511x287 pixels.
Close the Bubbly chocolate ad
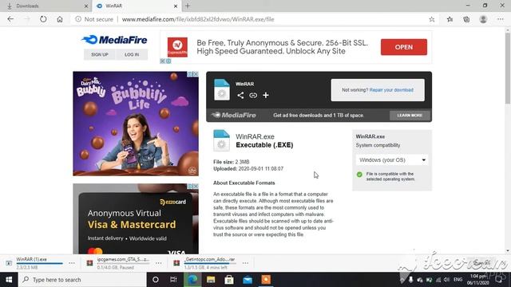click(196, 74)
